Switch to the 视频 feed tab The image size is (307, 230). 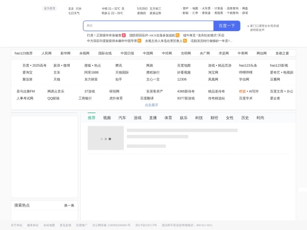click(x=107, y=118)
